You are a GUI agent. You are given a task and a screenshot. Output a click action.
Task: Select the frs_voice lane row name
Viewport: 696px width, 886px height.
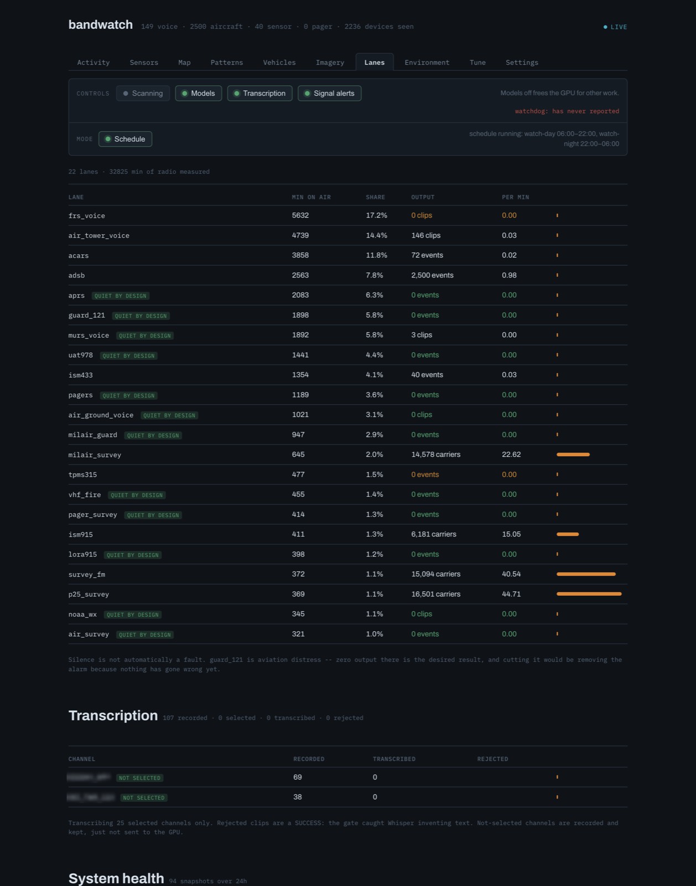(86, 215)
